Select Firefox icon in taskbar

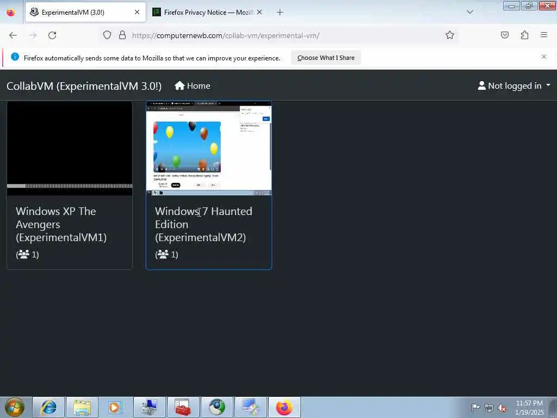(284, 407)
